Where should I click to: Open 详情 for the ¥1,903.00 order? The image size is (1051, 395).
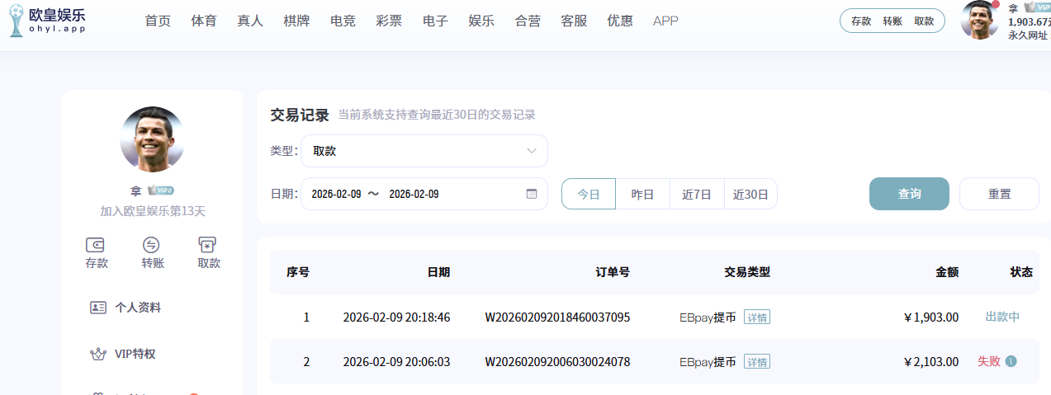pos(756,317)
